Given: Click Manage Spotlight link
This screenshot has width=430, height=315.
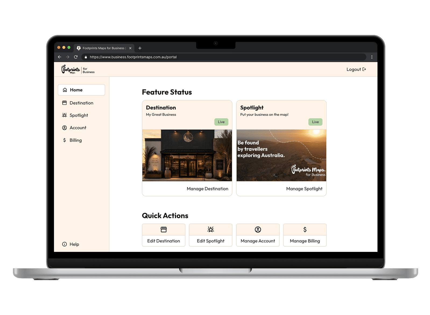Looking at the screenshot, I should (x=304, y=189).
